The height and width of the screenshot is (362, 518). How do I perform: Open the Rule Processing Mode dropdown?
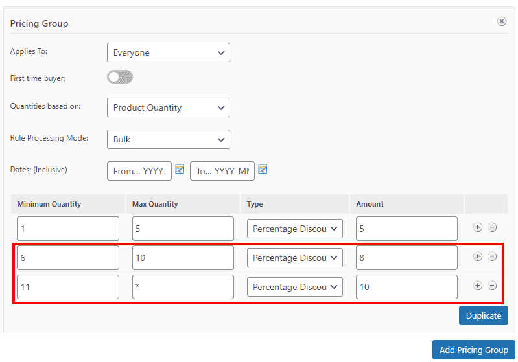[x=169, y=139]
